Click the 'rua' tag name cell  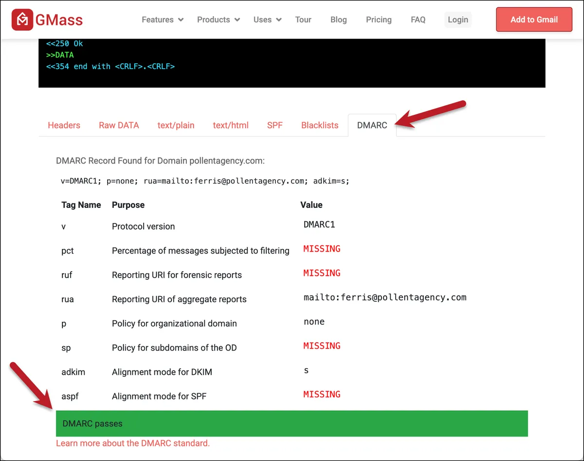click(68, 299)
